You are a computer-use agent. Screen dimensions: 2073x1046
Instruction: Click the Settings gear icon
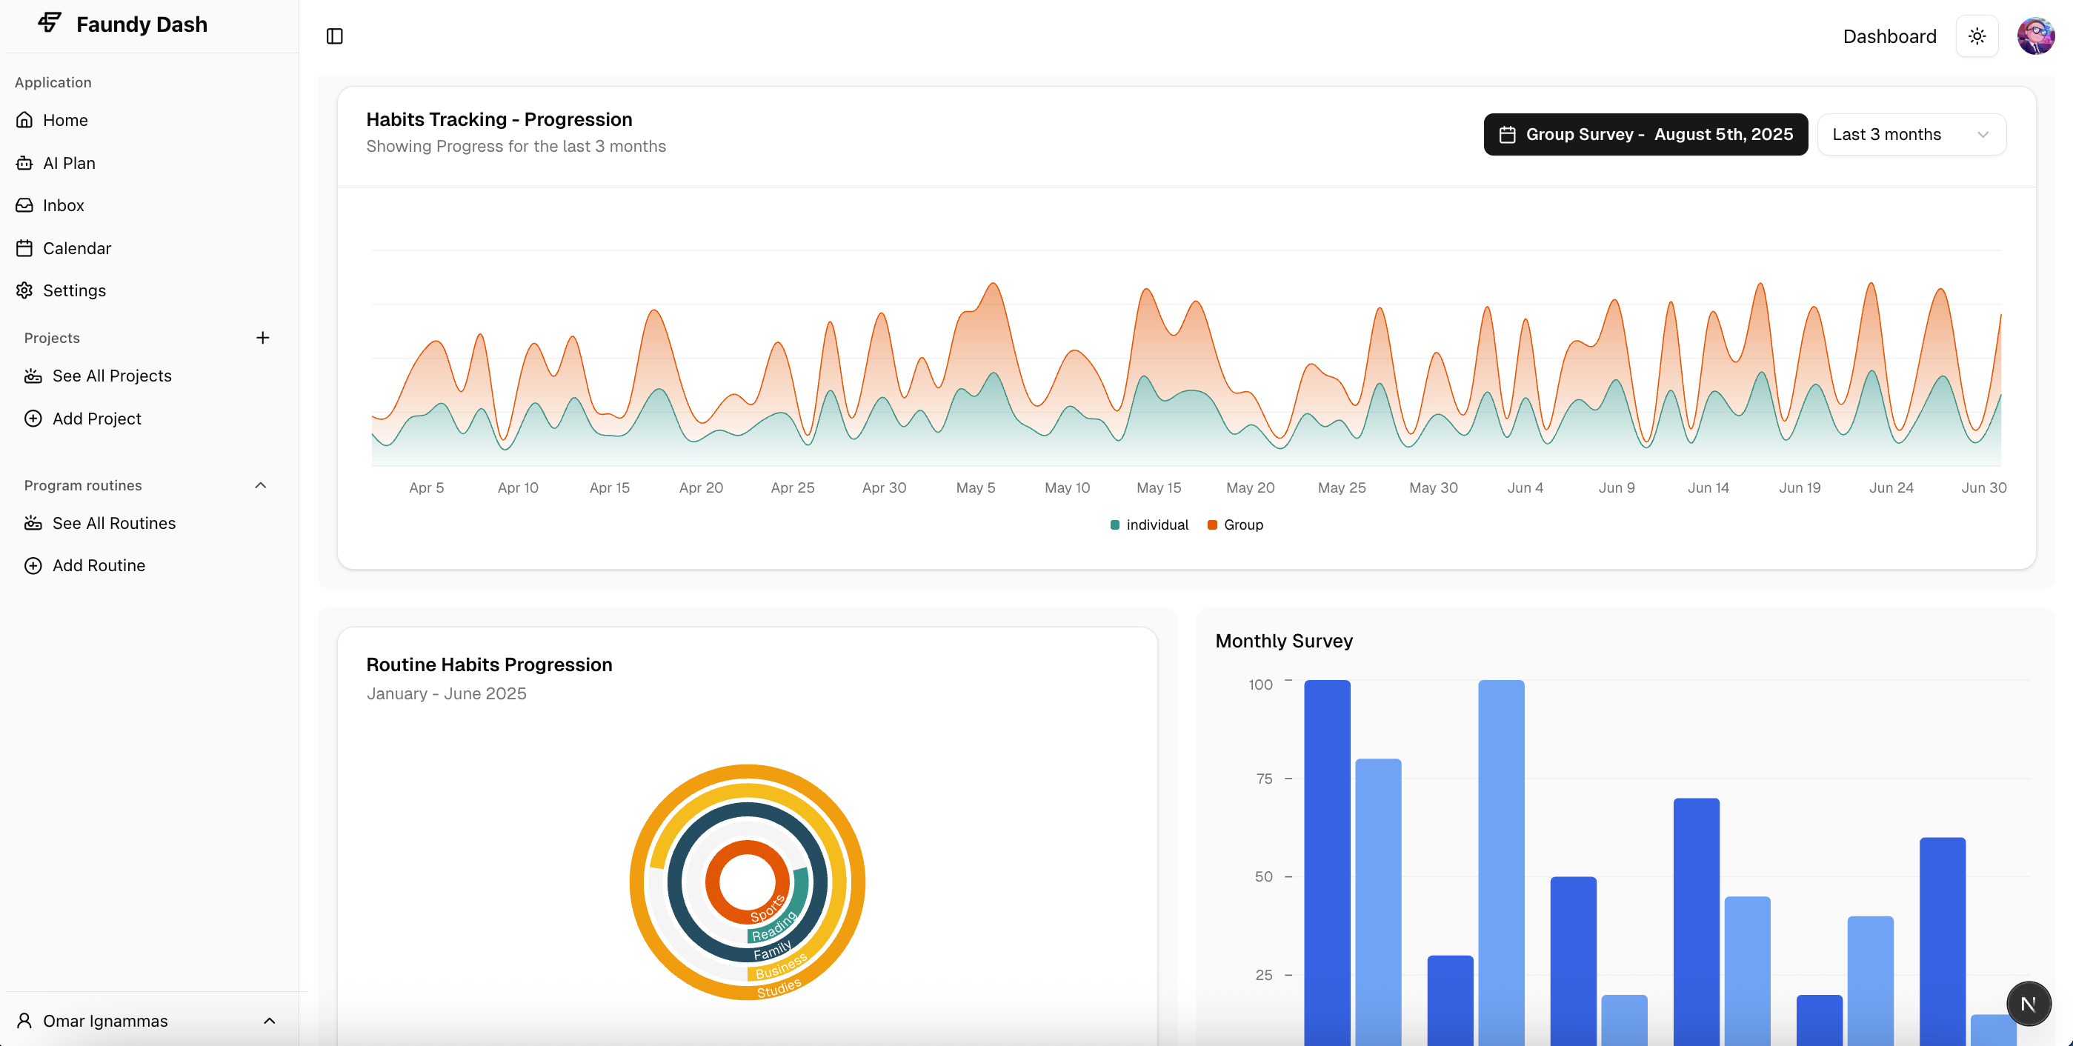[x=25, y=290]
